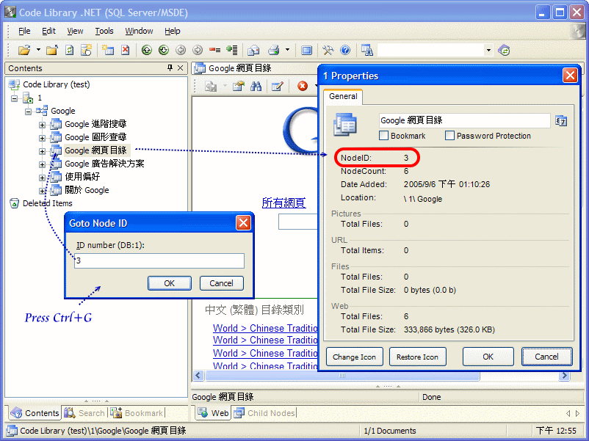Open the View menu
Image resolution: width=589 pixels, height=441 pixels.
75,31
